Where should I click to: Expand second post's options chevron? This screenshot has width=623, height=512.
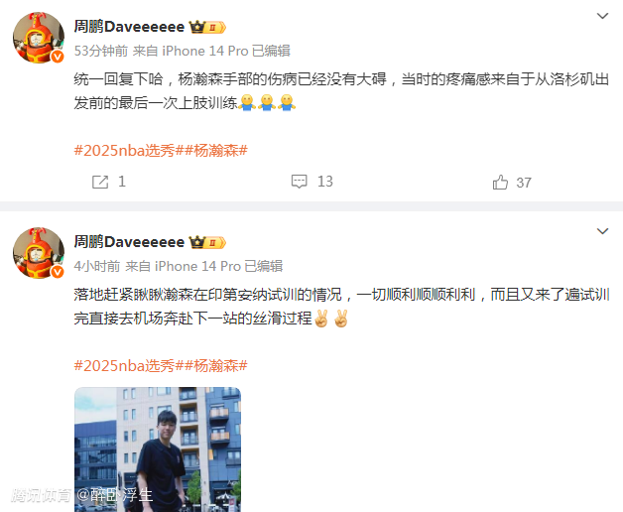coord(603,231)
